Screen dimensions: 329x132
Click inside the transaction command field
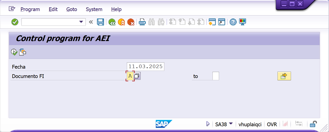[x=50, y=22]
